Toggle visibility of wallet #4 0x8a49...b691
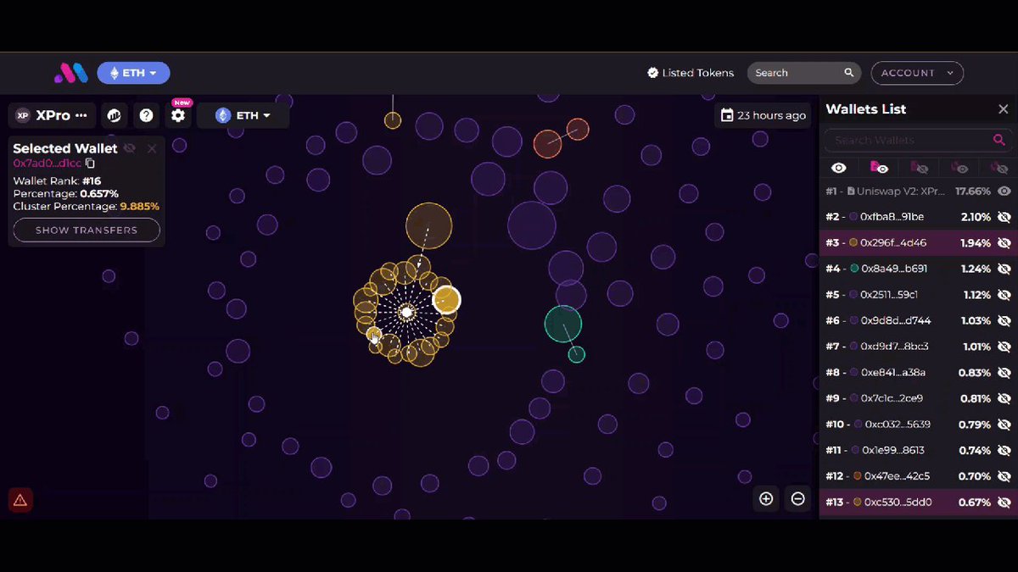 point(1004,269)
